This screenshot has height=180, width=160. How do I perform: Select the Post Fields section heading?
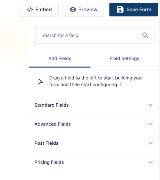[x=46, y=143]
